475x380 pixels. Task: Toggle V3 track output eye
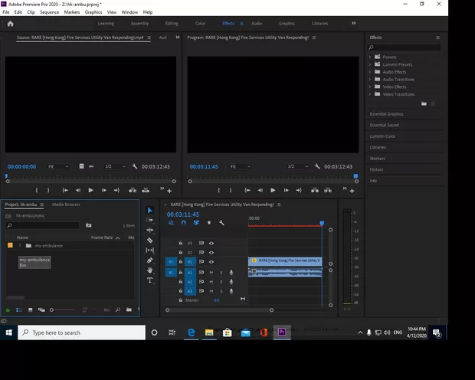(211, 243)
